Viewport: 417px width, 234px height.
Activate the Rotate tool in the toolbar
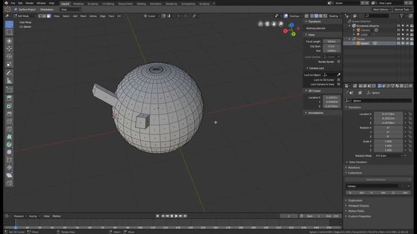9,57
